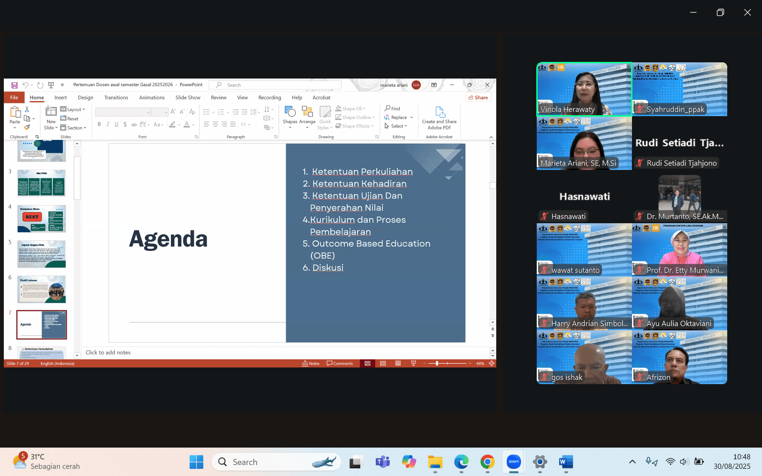Click the Windows taskbar Search box
The width and height of the screenshot is (762, 476).
coord(276,462)
